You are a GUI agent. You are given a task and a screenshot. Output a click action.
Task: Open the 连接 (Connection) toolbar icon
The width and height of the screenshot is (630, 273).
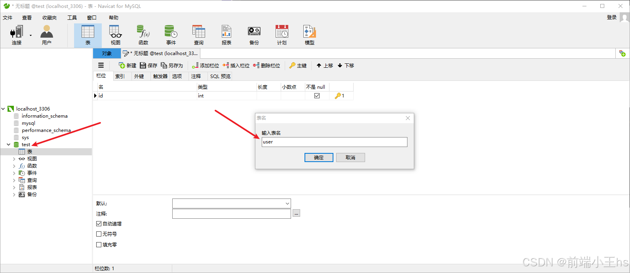click(17, 35)
